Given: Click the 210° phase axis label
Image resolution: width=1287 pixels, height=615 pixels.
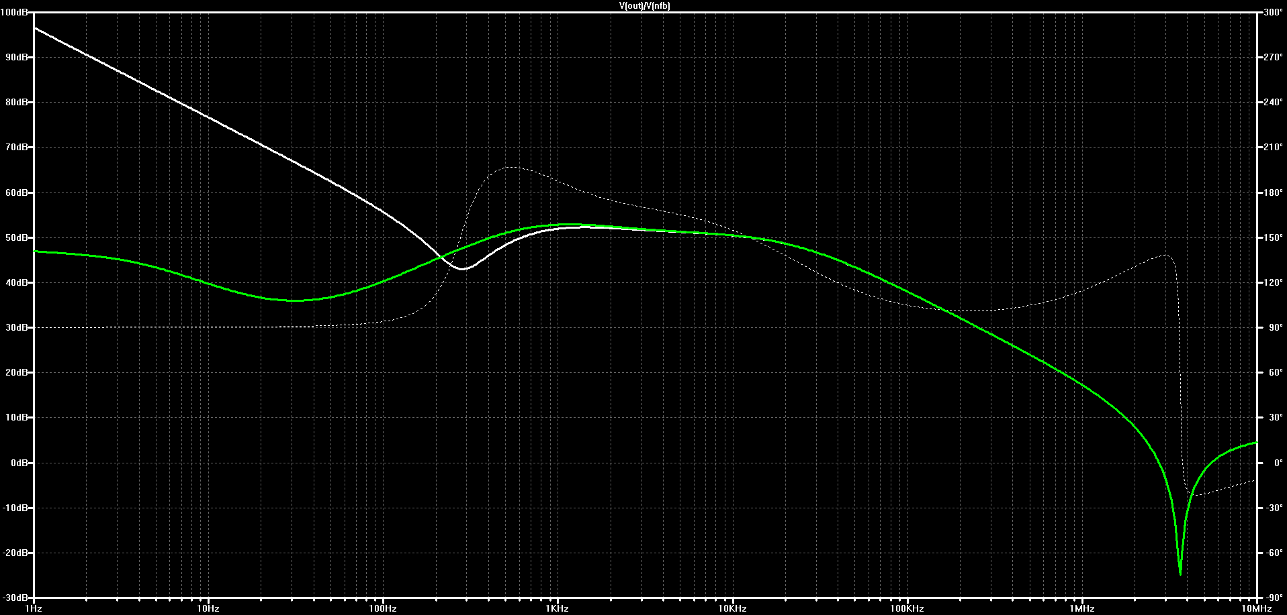Looking at the screenshot, I should [1273, 147].
